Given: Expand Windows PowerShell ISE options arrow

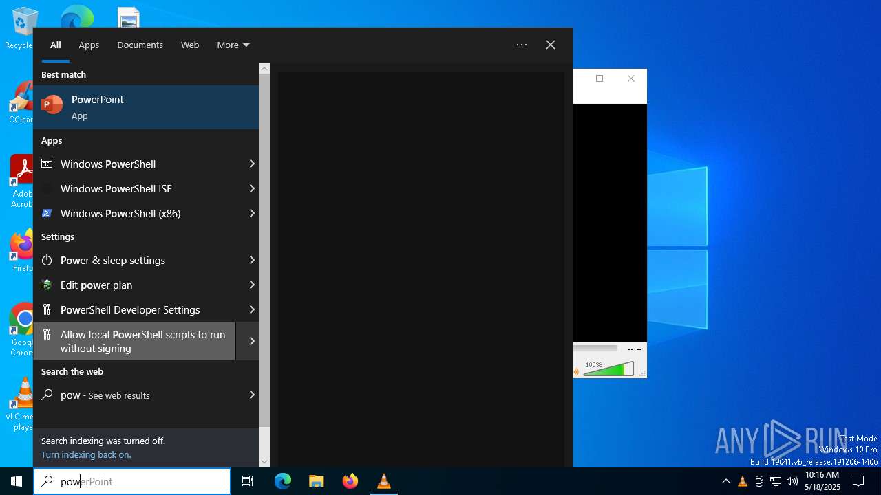Looking at the screenshot, I should (x=252, y=188).
